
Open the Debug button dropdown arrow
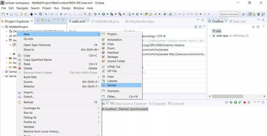99,14
